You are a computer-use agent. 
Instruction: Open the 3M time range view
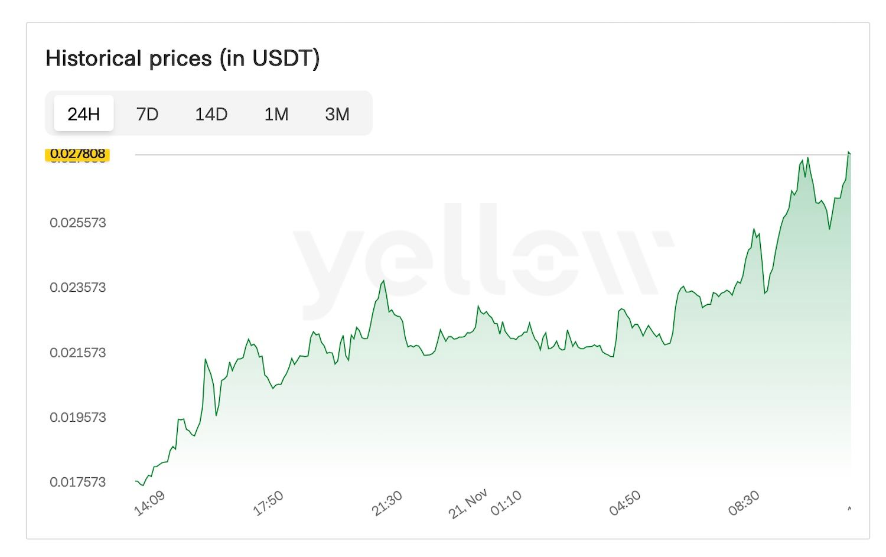click(x=337, y=113)
